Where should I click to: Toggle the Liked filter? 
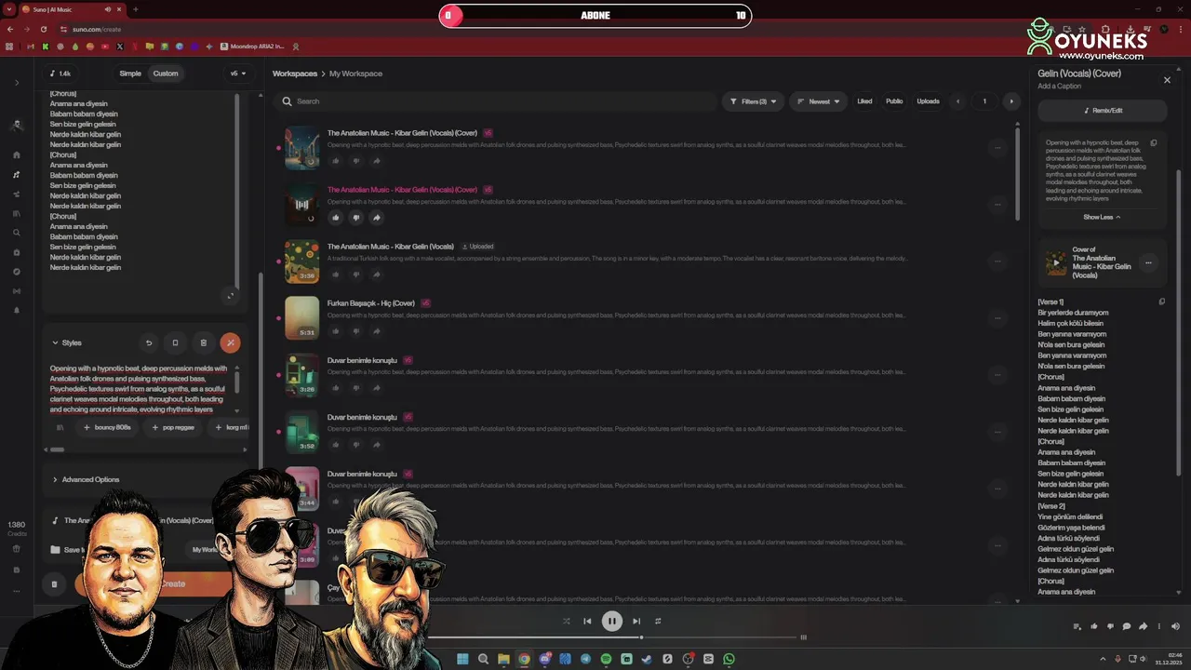(864, 101)
